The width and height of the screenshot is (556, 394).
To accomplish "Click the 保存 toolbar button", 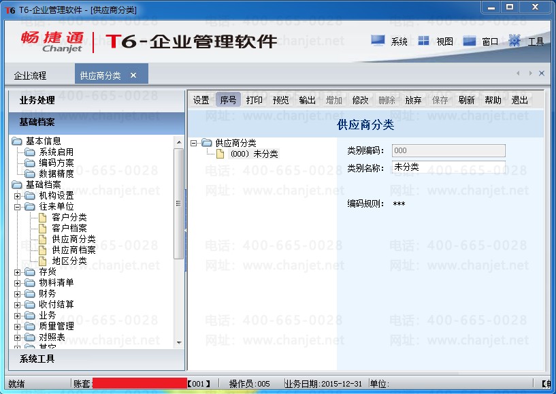I will click(440, 100).
